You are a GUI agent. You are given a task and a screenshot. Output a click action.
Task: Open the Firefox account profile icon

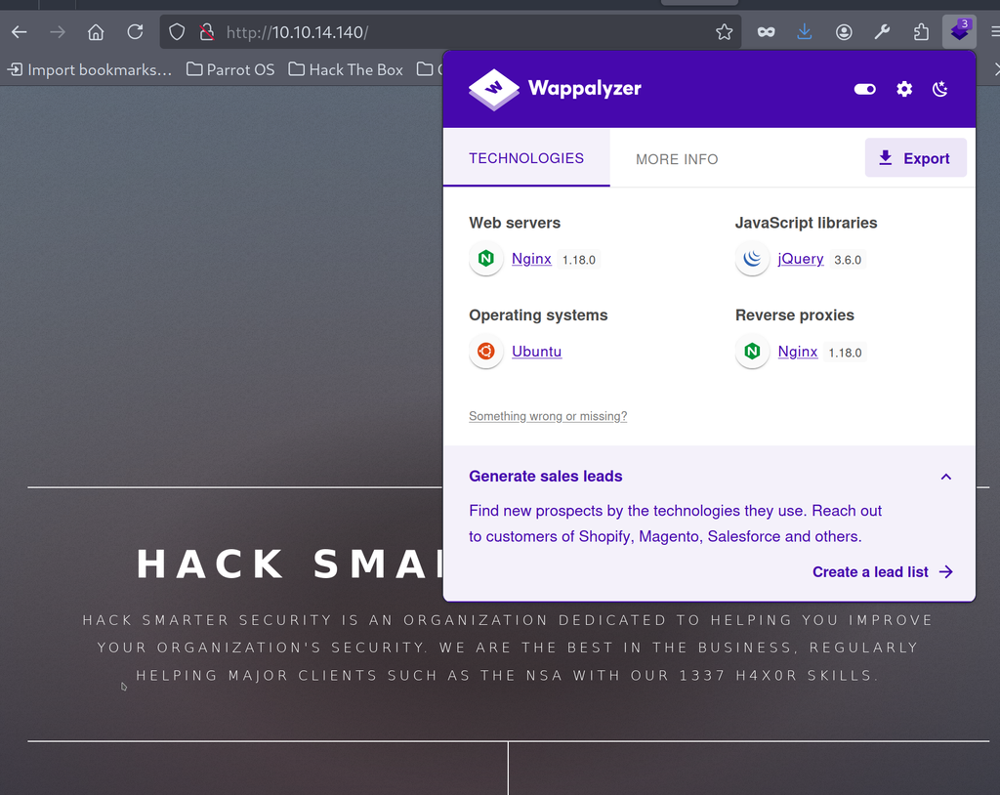click(x=844, y=32)
